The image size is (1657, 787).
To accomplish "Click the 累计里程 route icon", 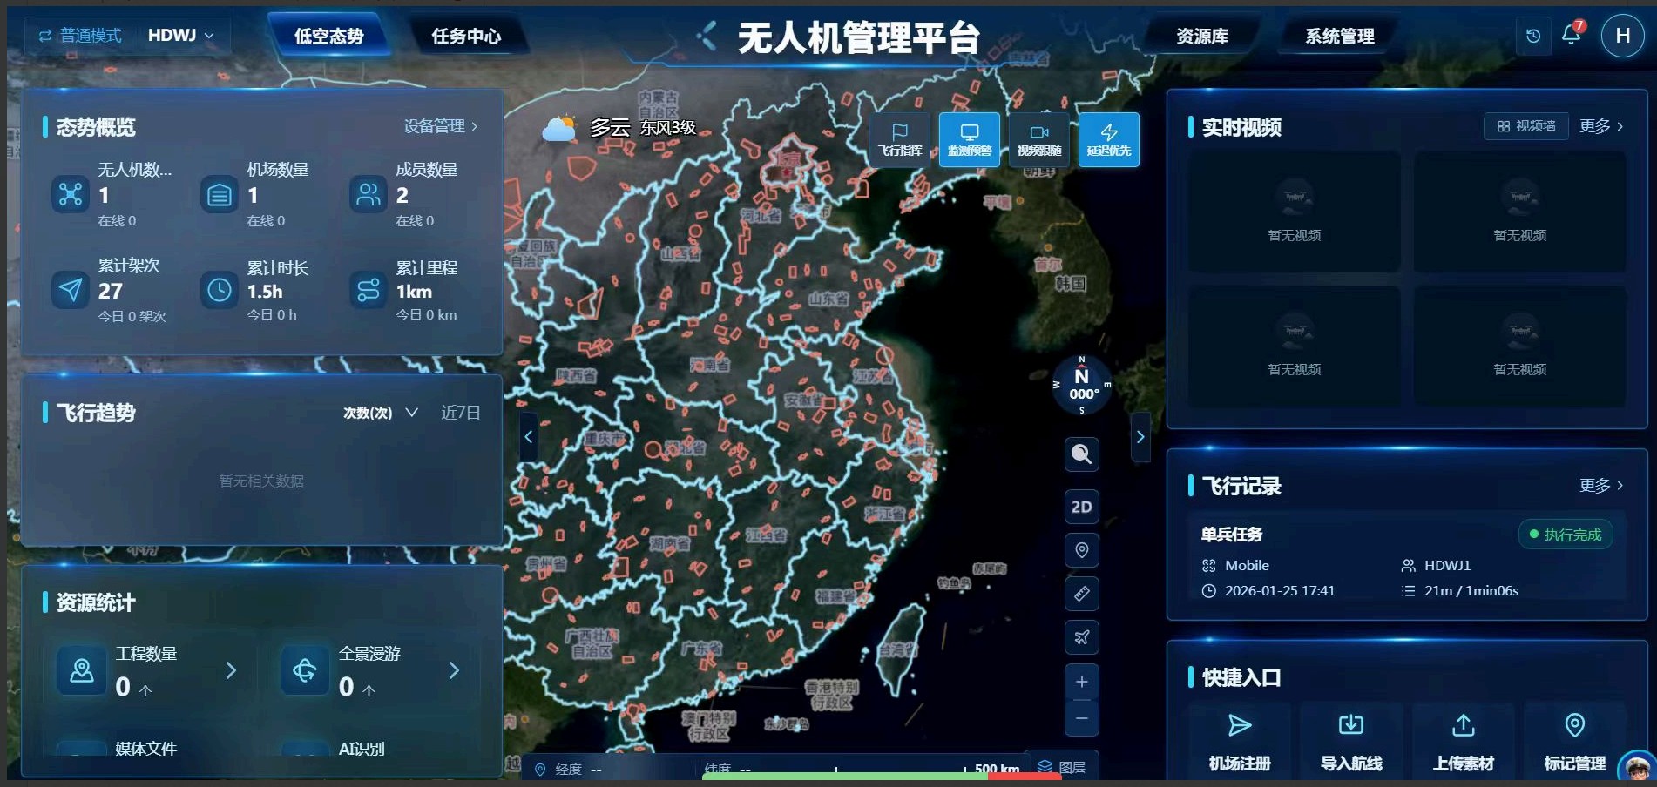I will [x=369, y=289].
